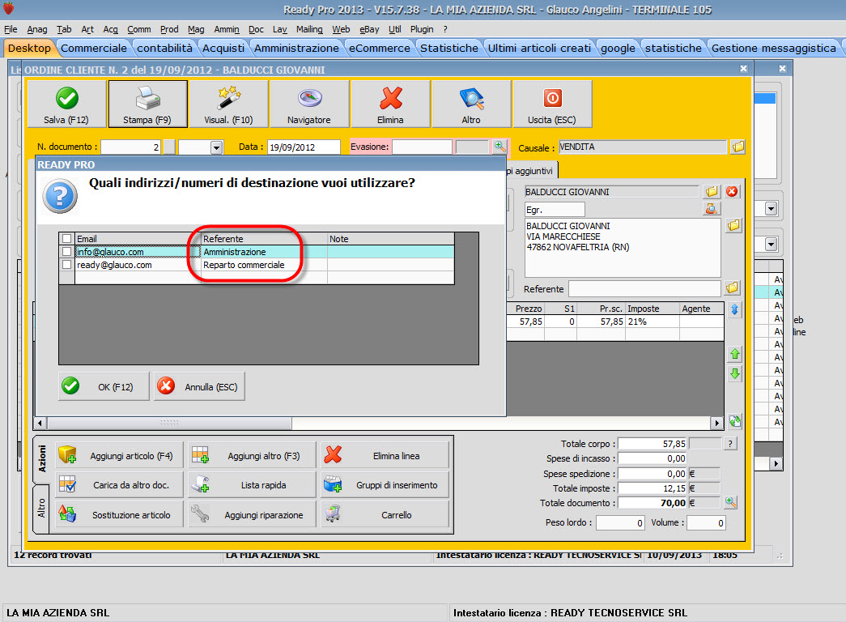Click the Spese spedizione value field
This screenshot has height=622, width=846.
point(652,474)
